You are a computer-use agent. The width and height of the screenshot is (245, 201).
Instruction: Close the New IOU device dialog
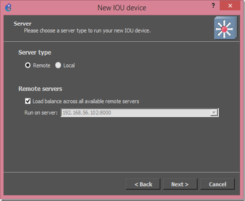pyautogui.click(x=230, y=6)
